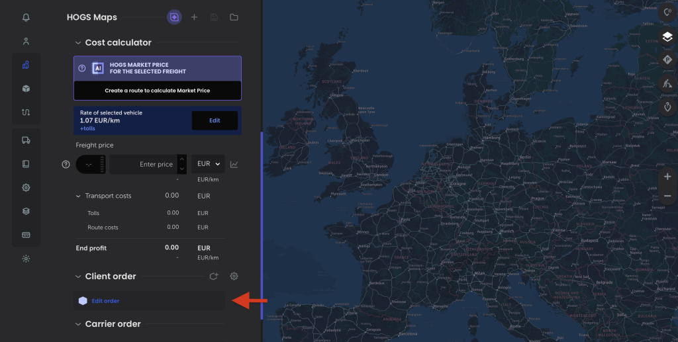678x342 pixels.
Task: Zoom out on the map
Action: pos(667,196)
